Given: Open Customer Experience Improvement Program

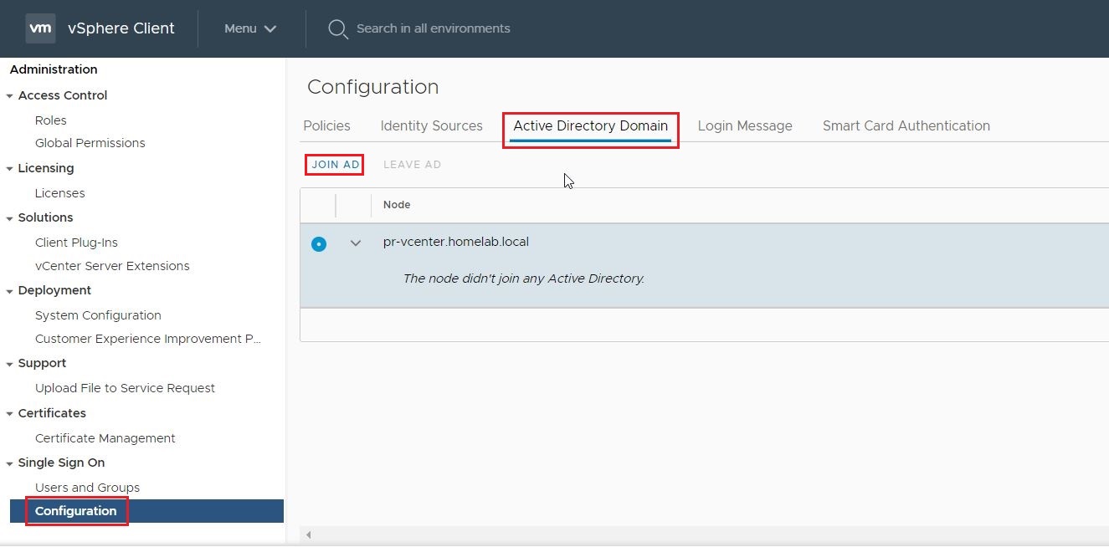Looking at the screenshot, I should coord(148,339).
